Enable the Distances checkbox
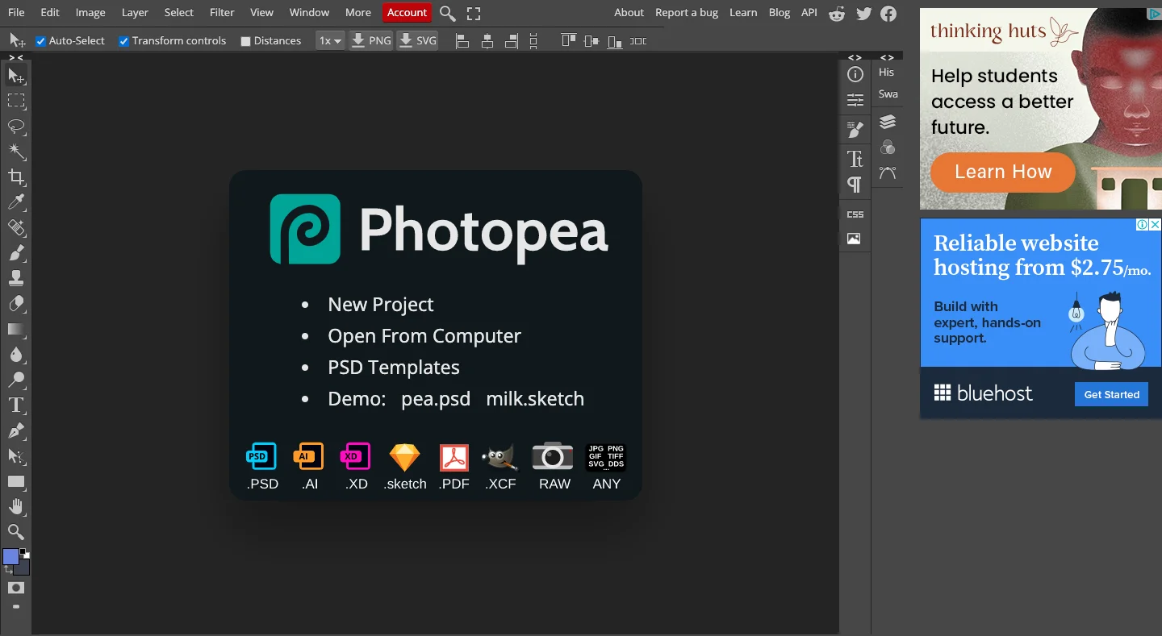Screen dimensions: 1162x636 (246, 41)
